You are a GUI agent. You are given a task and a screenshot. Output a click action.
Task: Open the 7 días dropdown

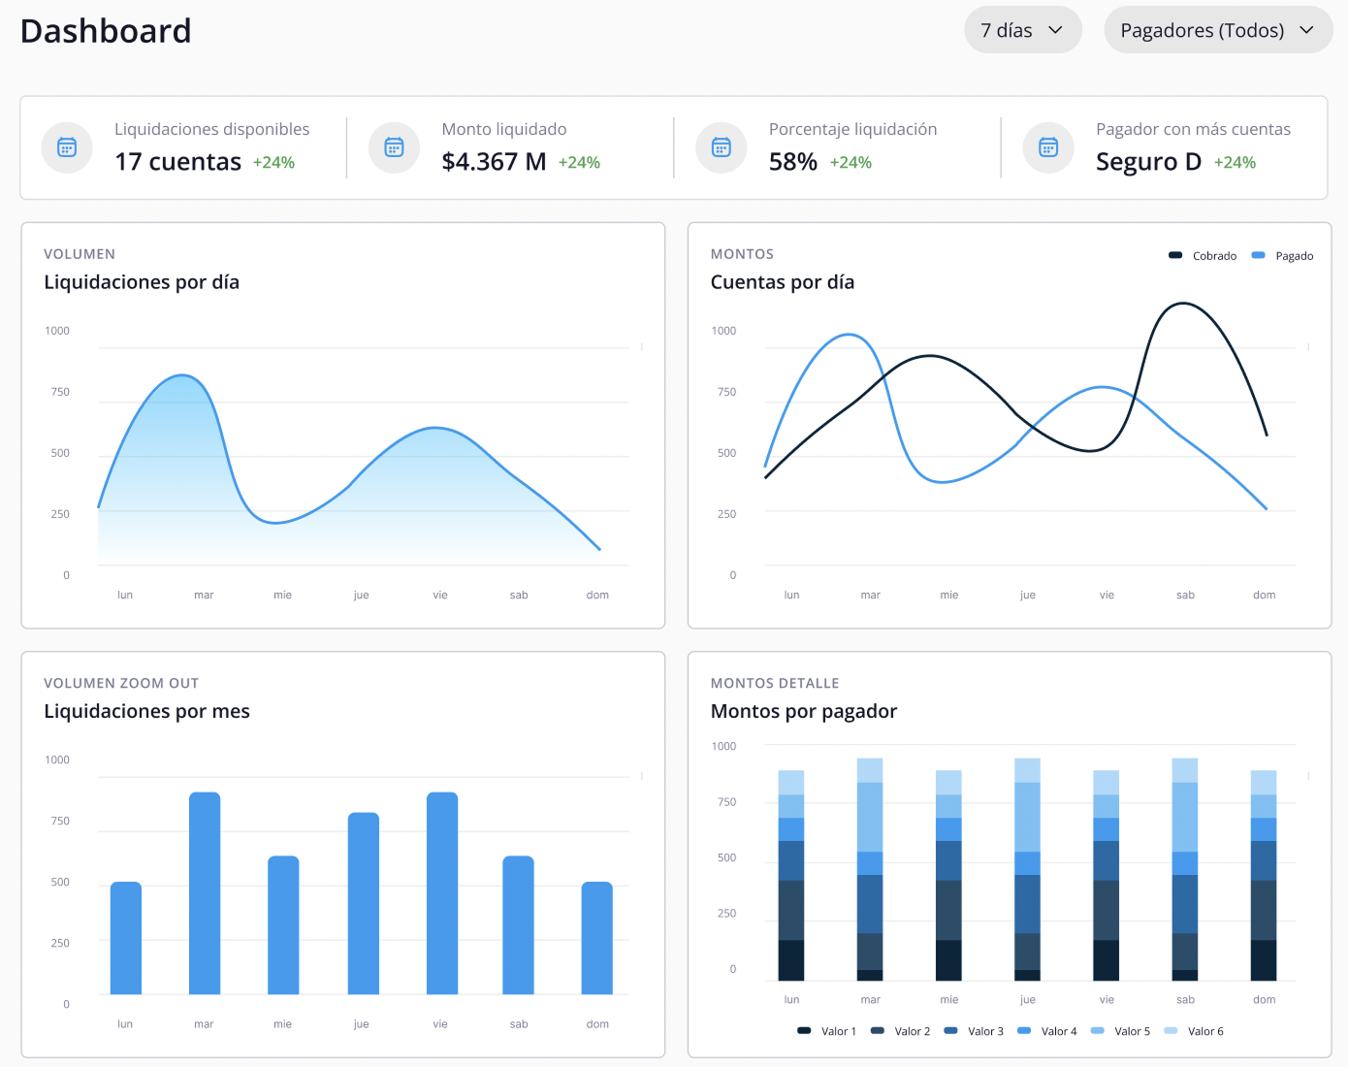(1022, 29)
